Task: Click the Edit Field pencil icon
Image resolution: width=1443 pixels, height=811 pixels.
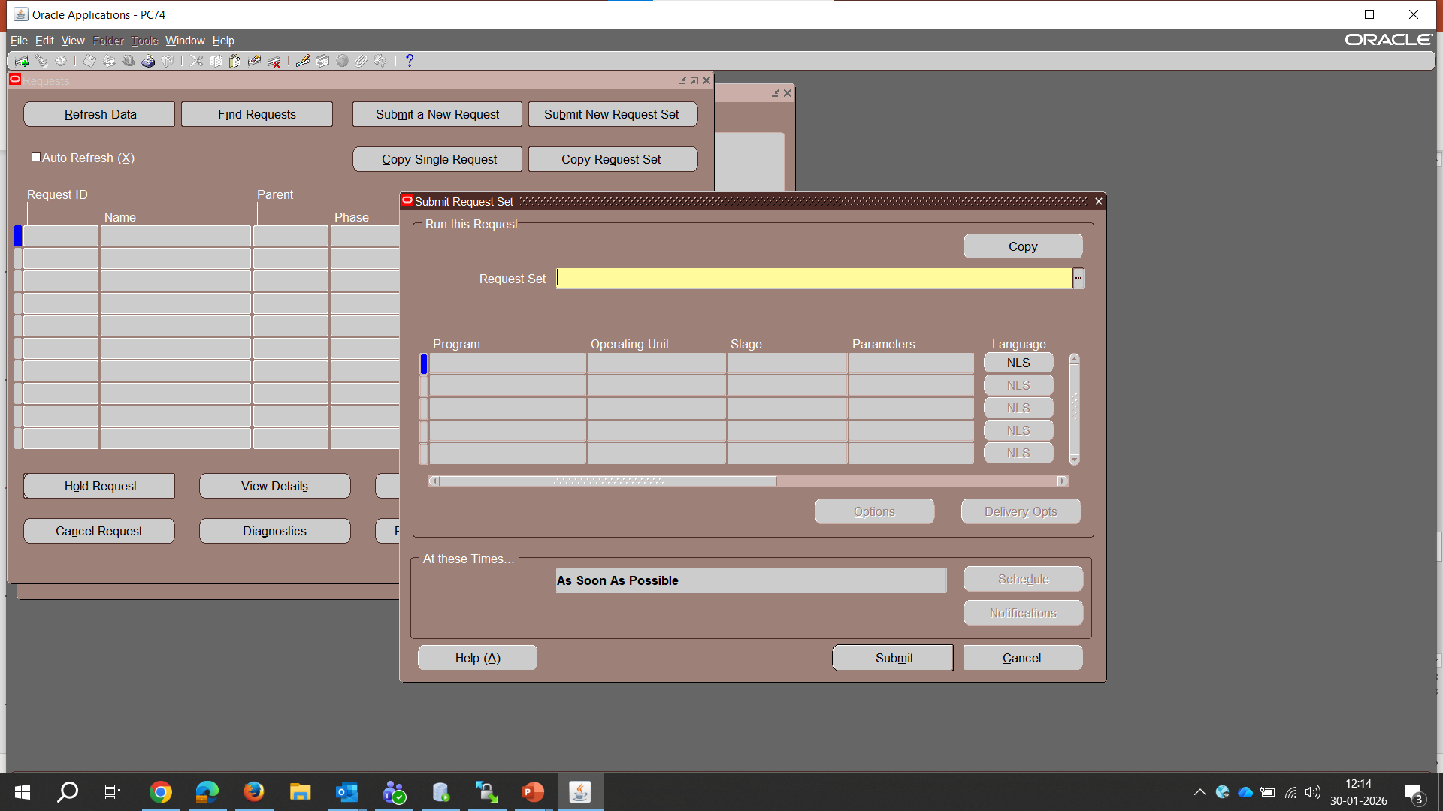Action: coord(303,61)
